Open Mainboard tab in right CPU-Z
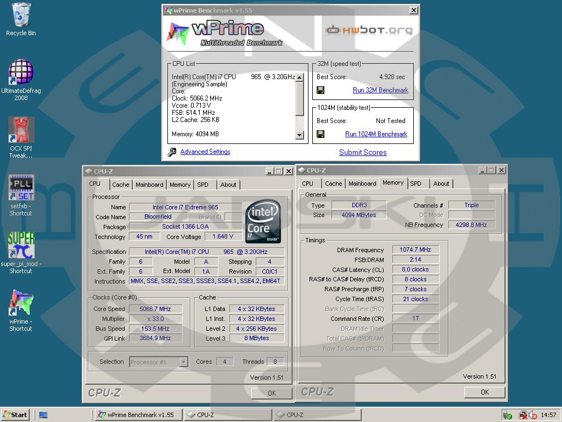The height and width of the screenshot is (422, 562). 362,184
